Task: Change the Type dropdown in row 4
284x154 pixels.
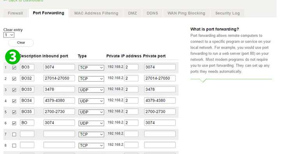Action: [91, 101]
